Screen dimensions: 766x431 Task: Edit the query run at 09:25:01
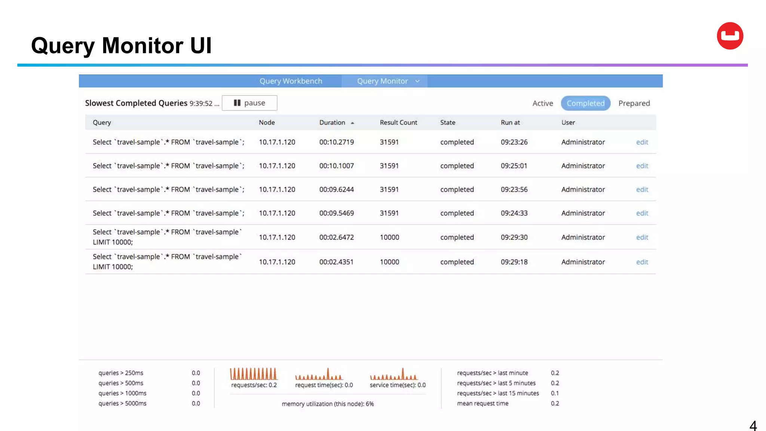(x=642, y=166)
